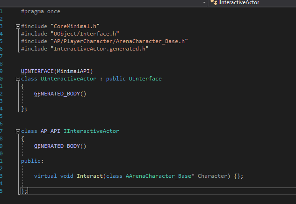296x204 pixels.
Task: Click the Interact function name
Action: (x=90, y=176)
